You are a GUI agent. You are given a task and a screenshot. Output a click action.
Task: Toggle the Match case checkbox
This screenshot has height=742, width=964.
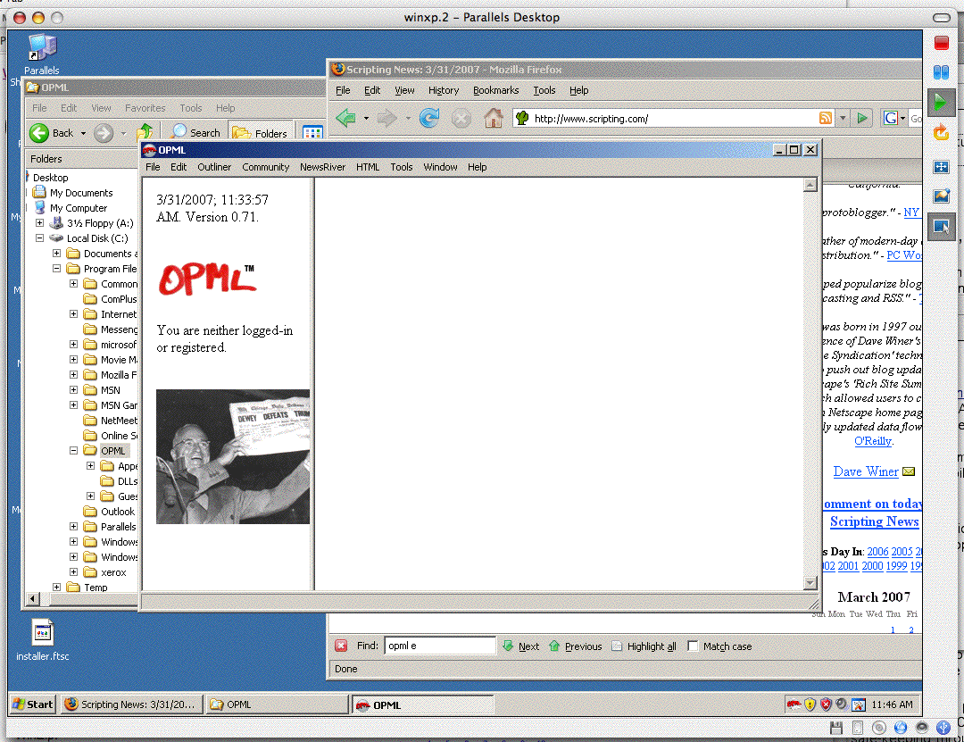[x=693, y=646]
